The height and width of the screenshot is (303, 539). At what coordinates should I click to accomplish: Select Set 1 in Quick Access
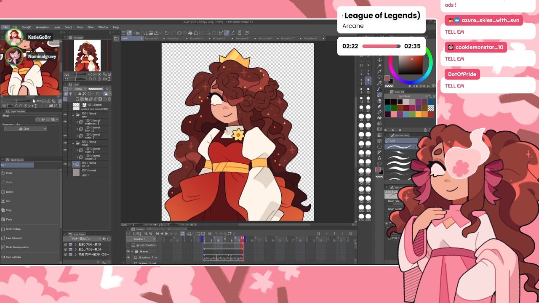(x=17, y=165)
